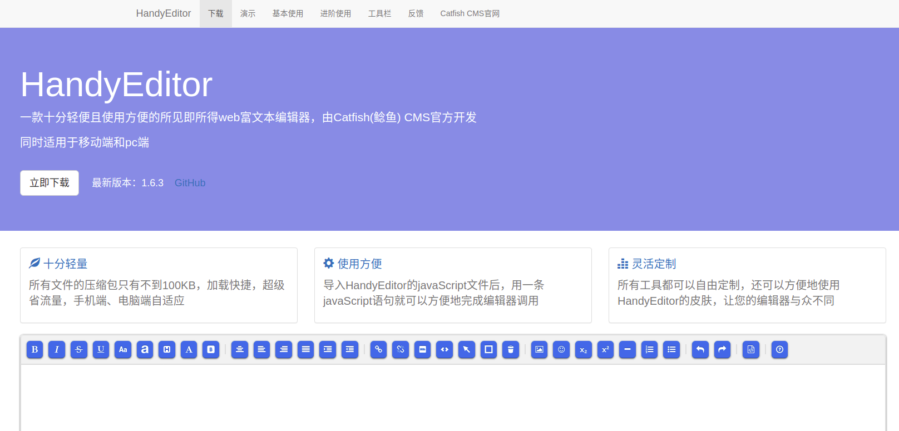This screenshot has width=899, height=431.
Task: Align text right in the editor
Action: pyautogui.click(x=284, y=349)
